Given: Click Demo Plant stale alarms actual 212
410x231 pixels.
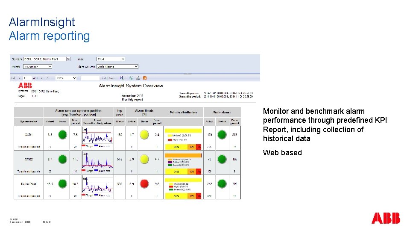Looking at the screenshot, I should [209, 184].
